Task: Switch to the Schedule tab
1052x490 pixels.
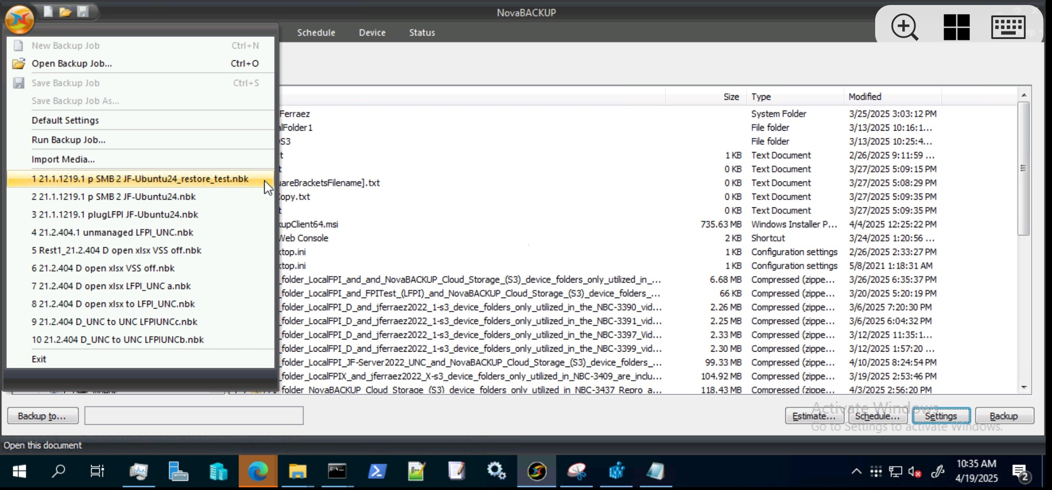Action: click(x=316, y=33)
